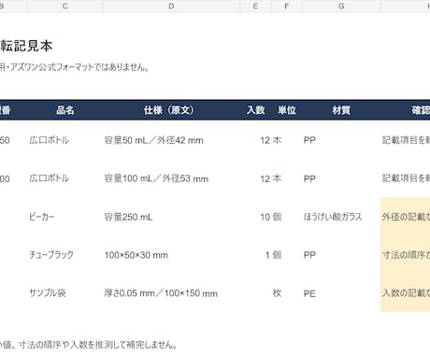This screenshot has height=355, width=430.
Task: Click the title cell 転記見本
Action: [26, 46]
